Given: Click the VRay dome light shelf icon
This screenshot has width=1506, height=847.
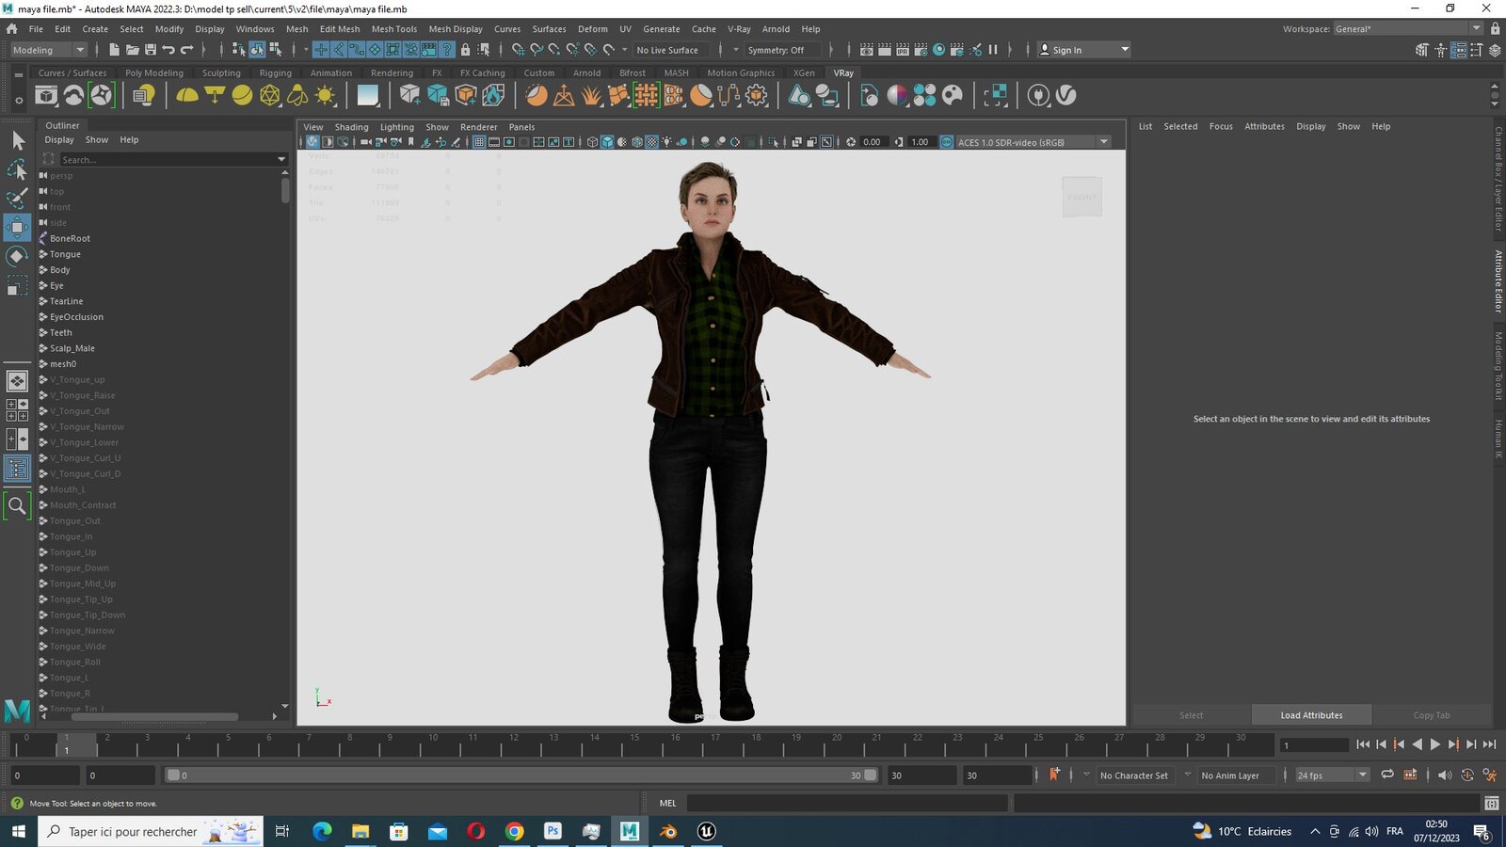Looking at the screenshot, I should click(x=187, y=95).
